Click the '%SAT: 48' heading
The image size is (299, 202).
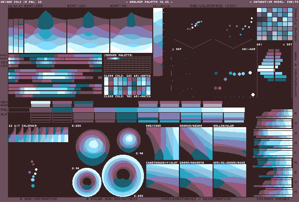point(118,6)
